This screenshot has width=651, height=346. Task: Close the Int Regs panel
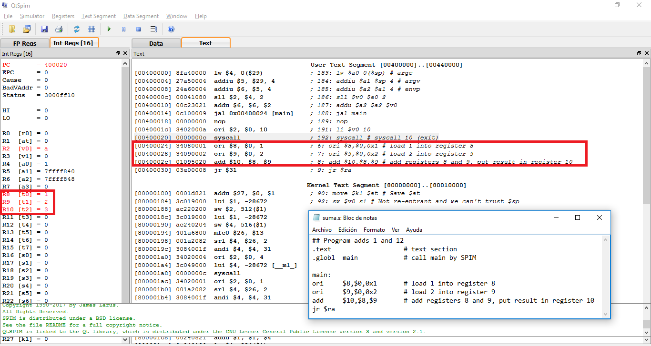pos(125,53)
